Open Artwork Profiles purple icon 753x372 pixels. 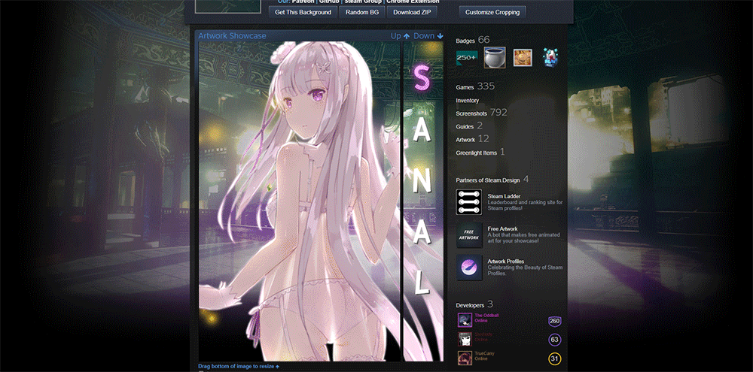[x=468, y=268]
